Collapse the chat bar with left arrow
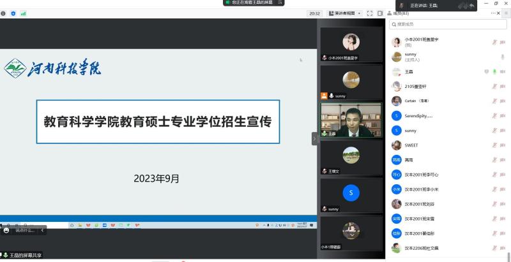Viewport: 511px width, 262px height. click(42, 230)
